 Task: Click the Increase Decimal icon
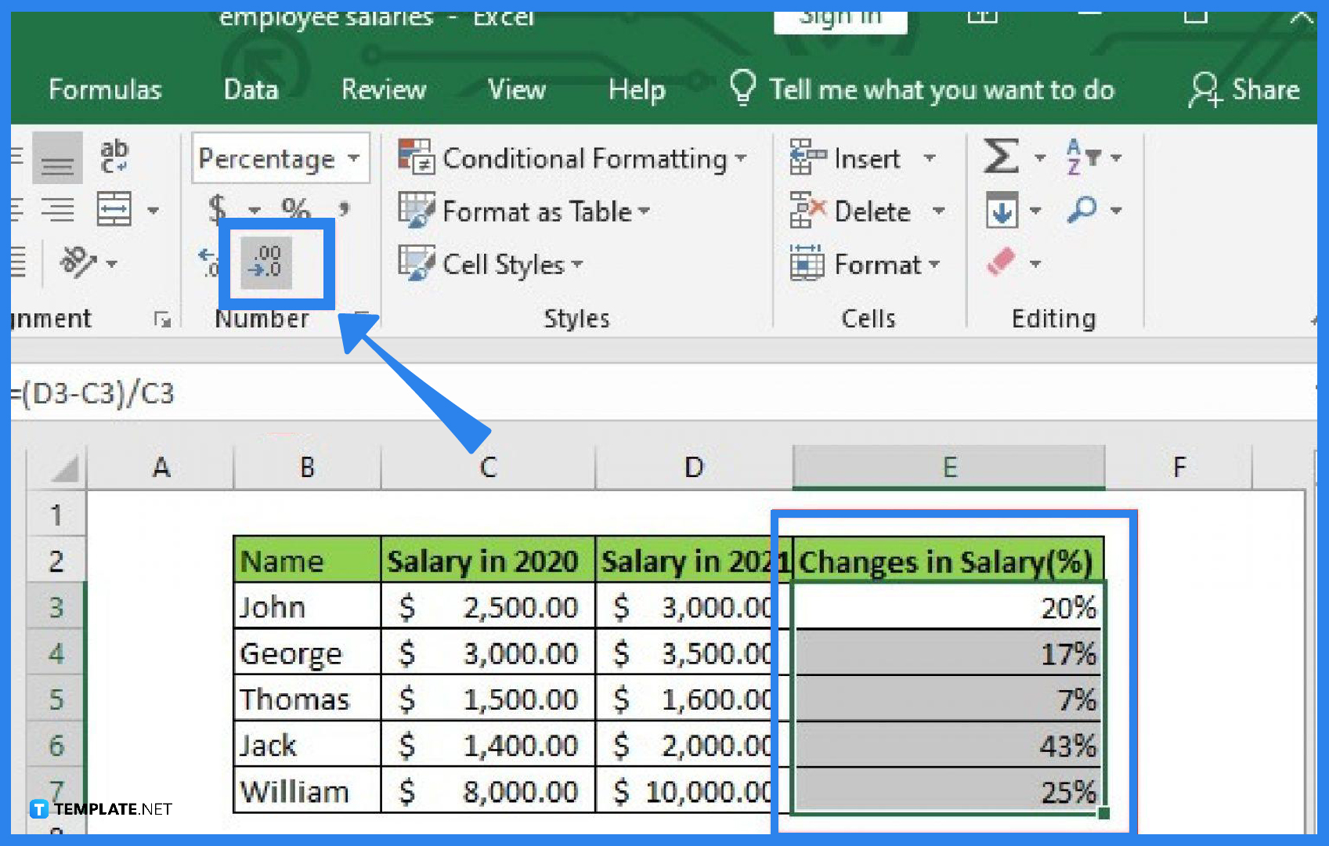(206, 263)
